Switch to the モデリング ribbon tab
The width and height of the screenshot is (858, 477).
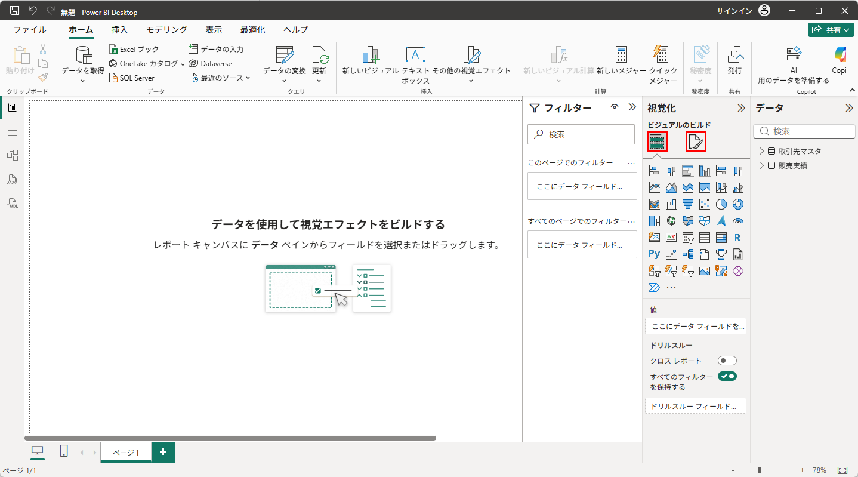pyautogui.click(x=167, y=30)
